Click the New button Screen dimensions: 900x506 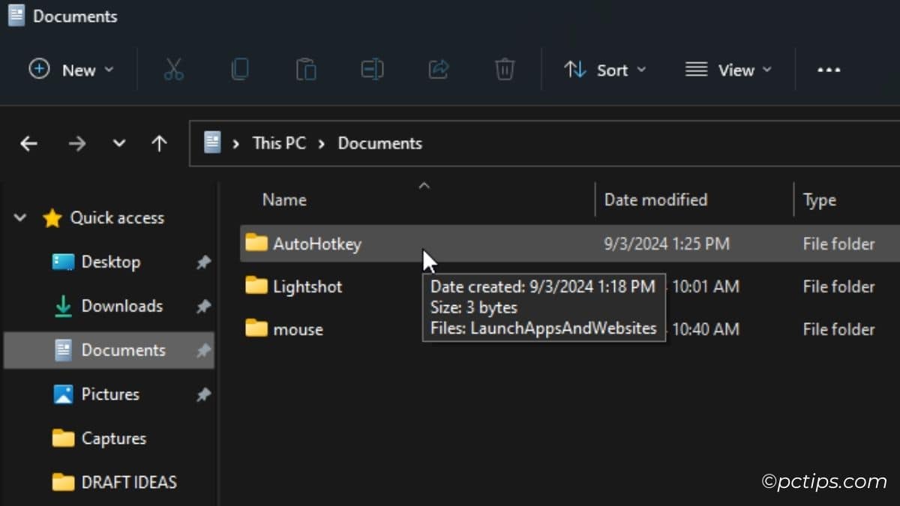coord(71,69)
